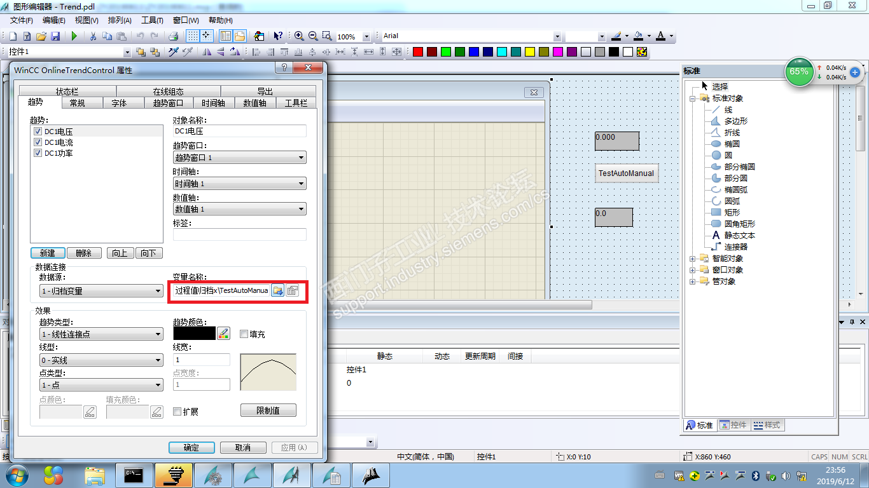Mirror the object horizontally in the toolbar

[x=207, y=51]
